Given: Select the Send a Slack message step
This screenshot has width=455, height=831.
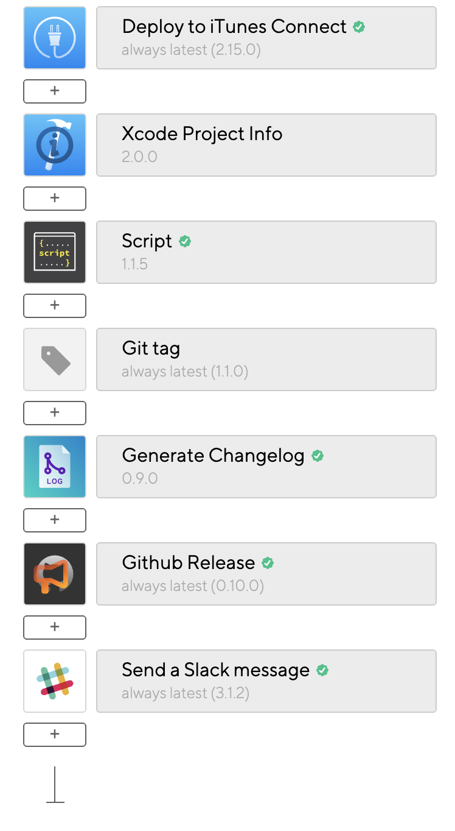Looking at the screenshot, I should 266,681.
